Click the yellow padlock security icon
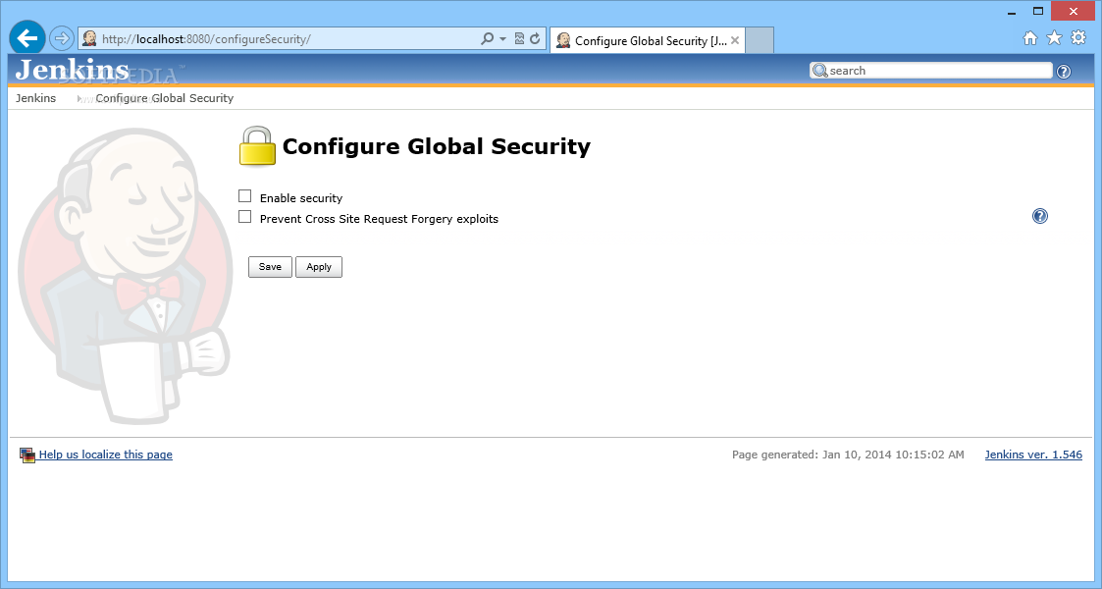The height and width of the screenshot is (589, 1102). [x=257, y=146]
